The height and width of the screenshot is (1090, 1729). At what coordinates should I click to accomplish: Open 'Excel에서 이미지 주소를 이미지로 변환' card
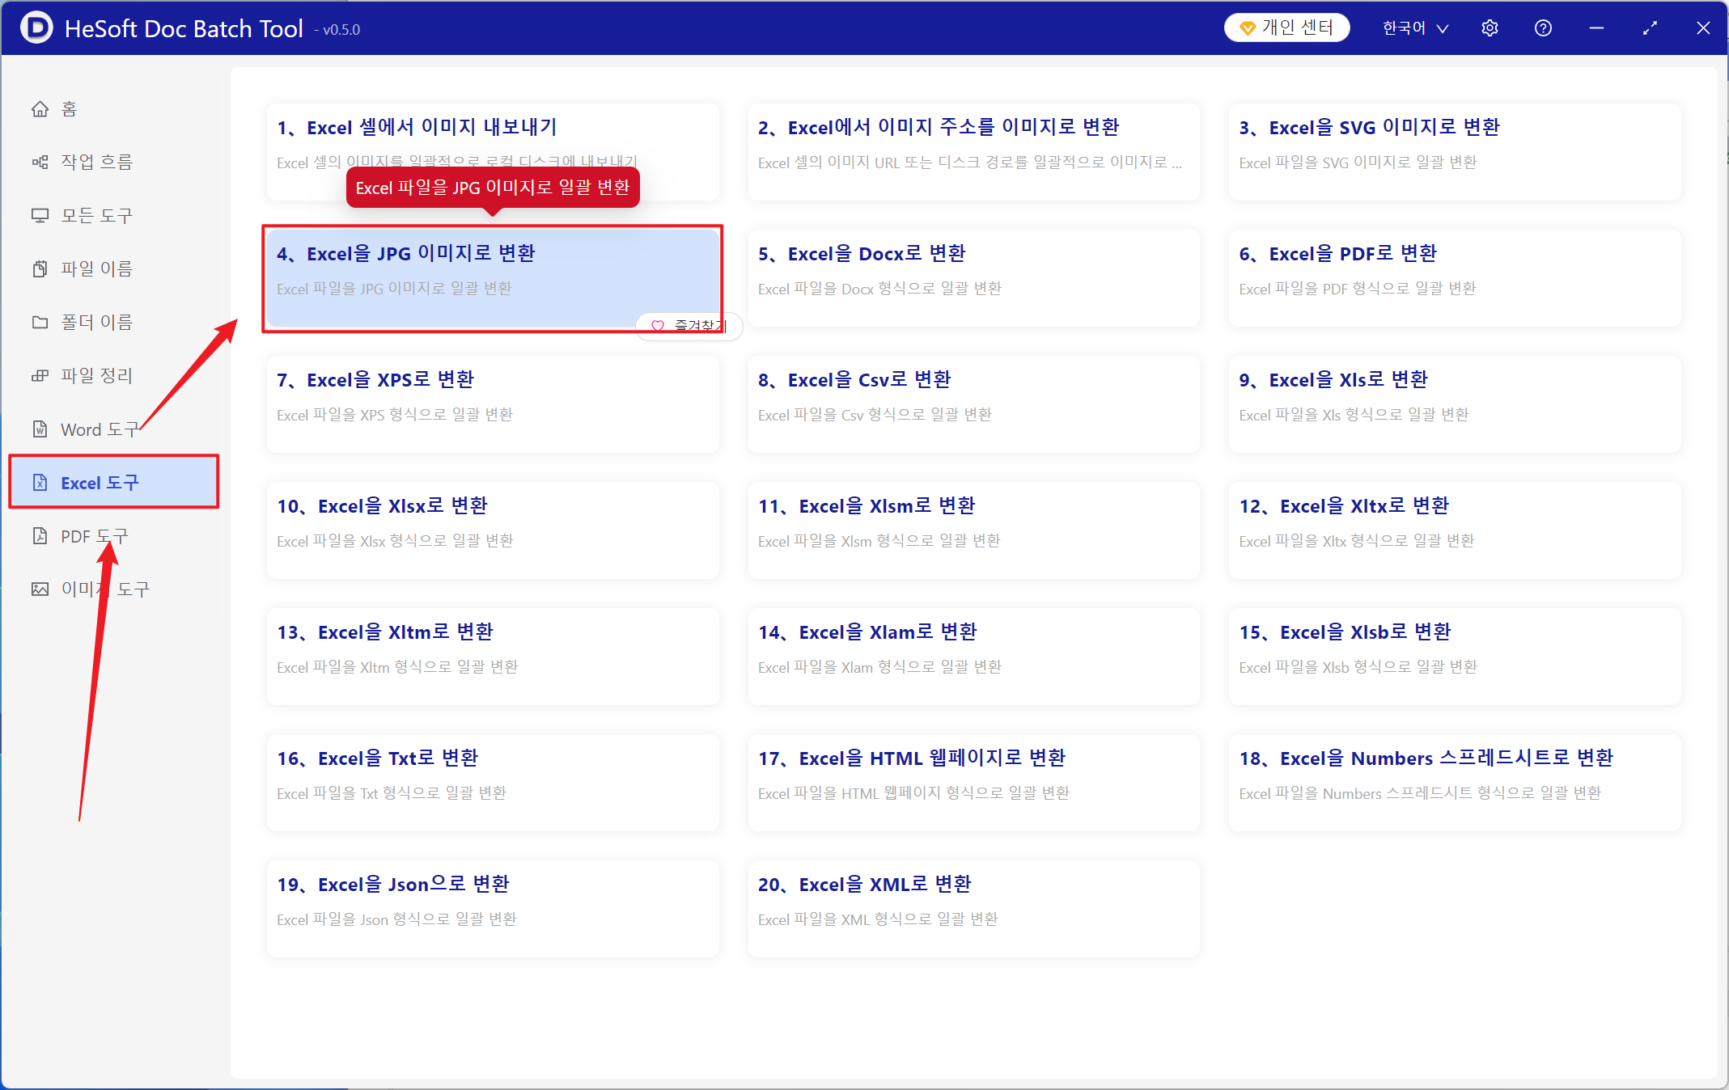click(x=973, y=152)
